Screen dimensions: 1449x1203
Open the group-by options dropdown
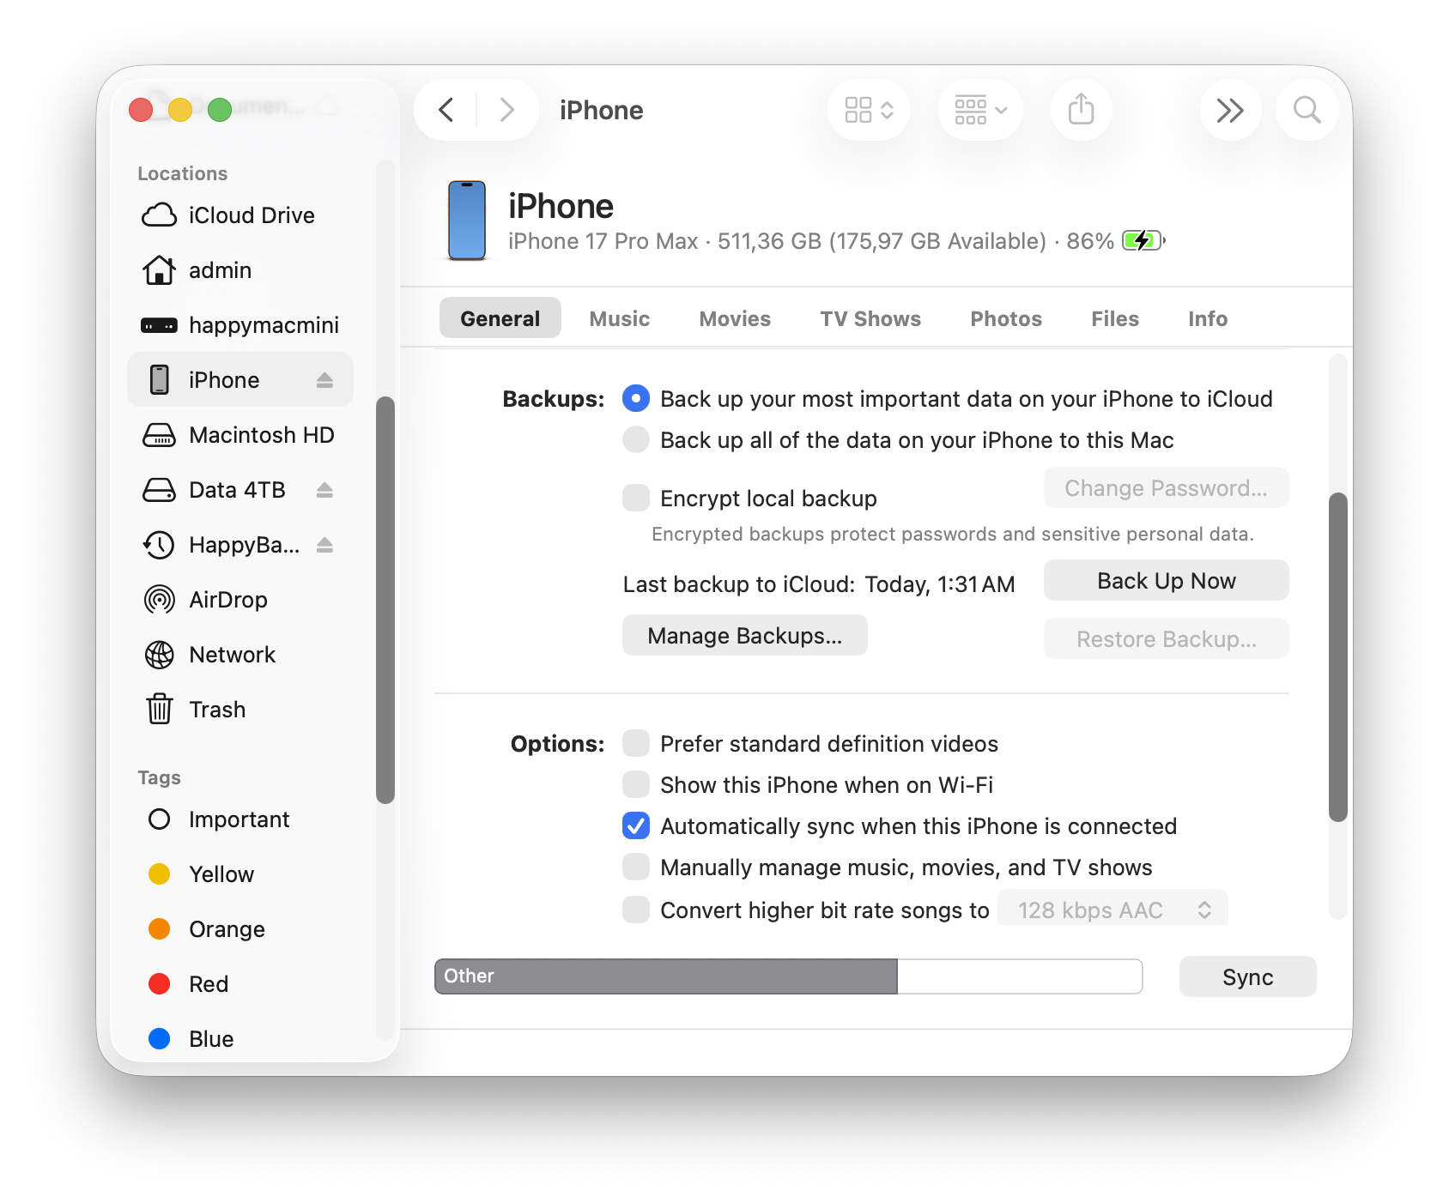point(980,110)
